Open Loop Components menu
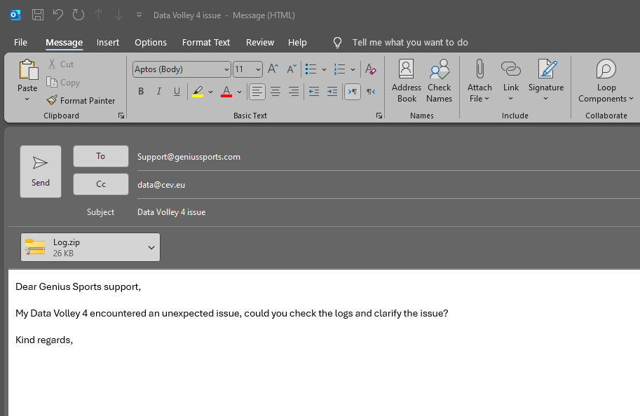The image size is (640, 416). [606, 81]
